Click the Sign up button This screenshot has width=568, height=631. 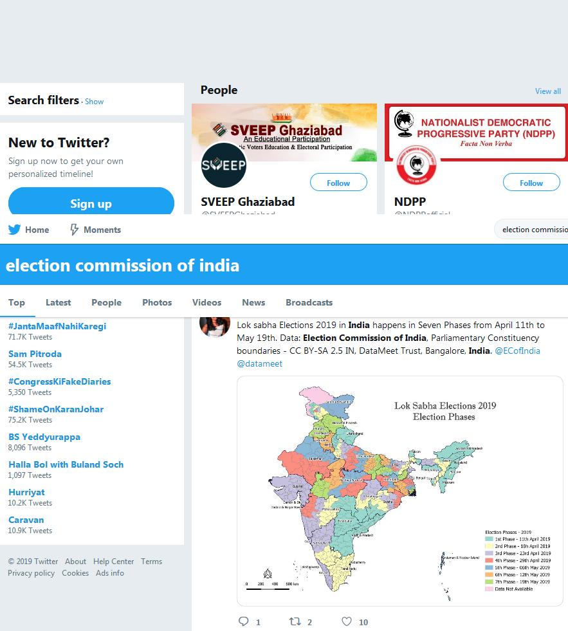click(x=91, y=201)
